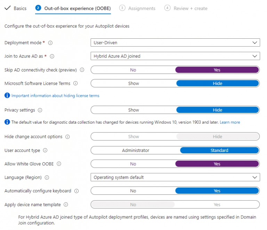Set Allow White Glove OOBE to No
The image size is (267, 230).
click(133, 164)
